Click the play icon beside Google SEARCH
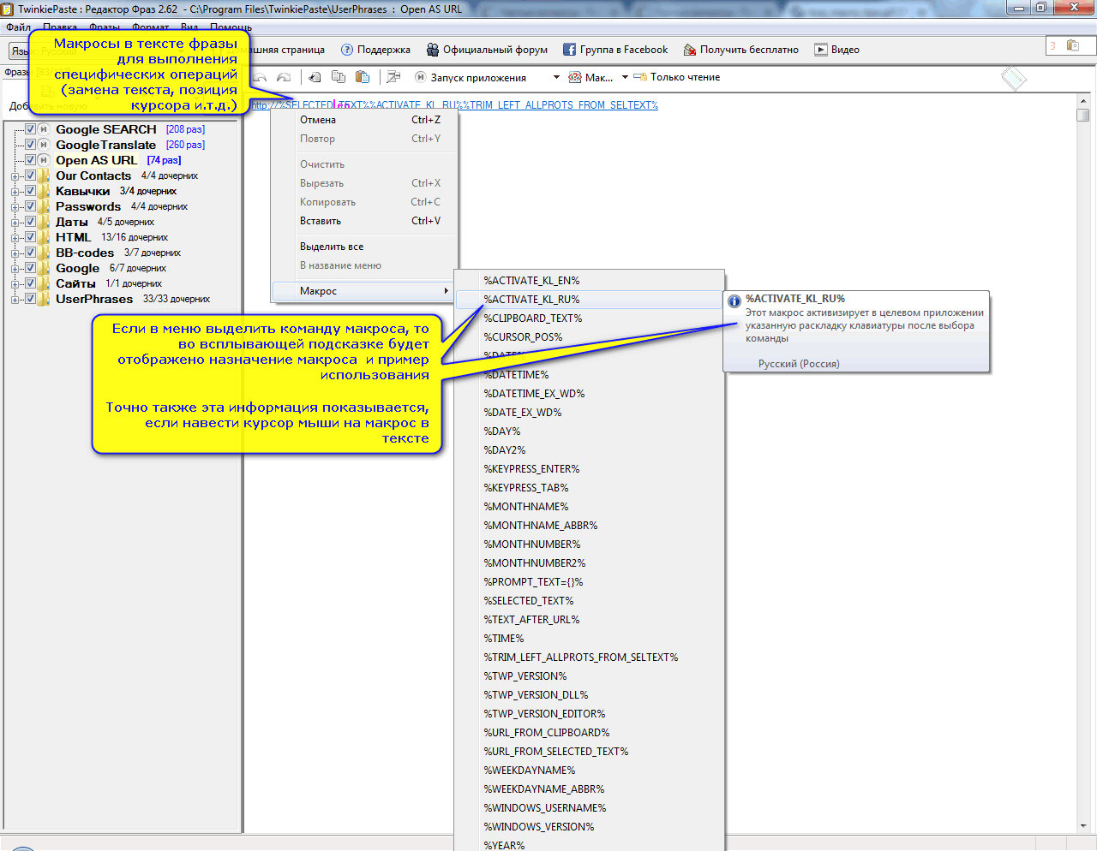This screenshot has width=1097, height=851. pyautogui.click(x=44, y=129)
